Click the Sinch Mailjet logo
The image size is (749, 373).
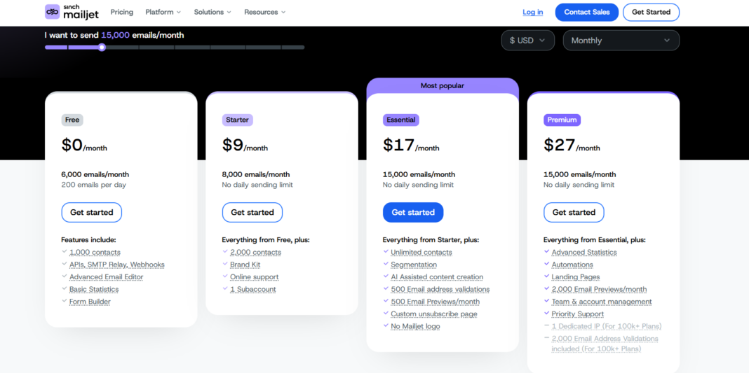[x=72, y=12]
